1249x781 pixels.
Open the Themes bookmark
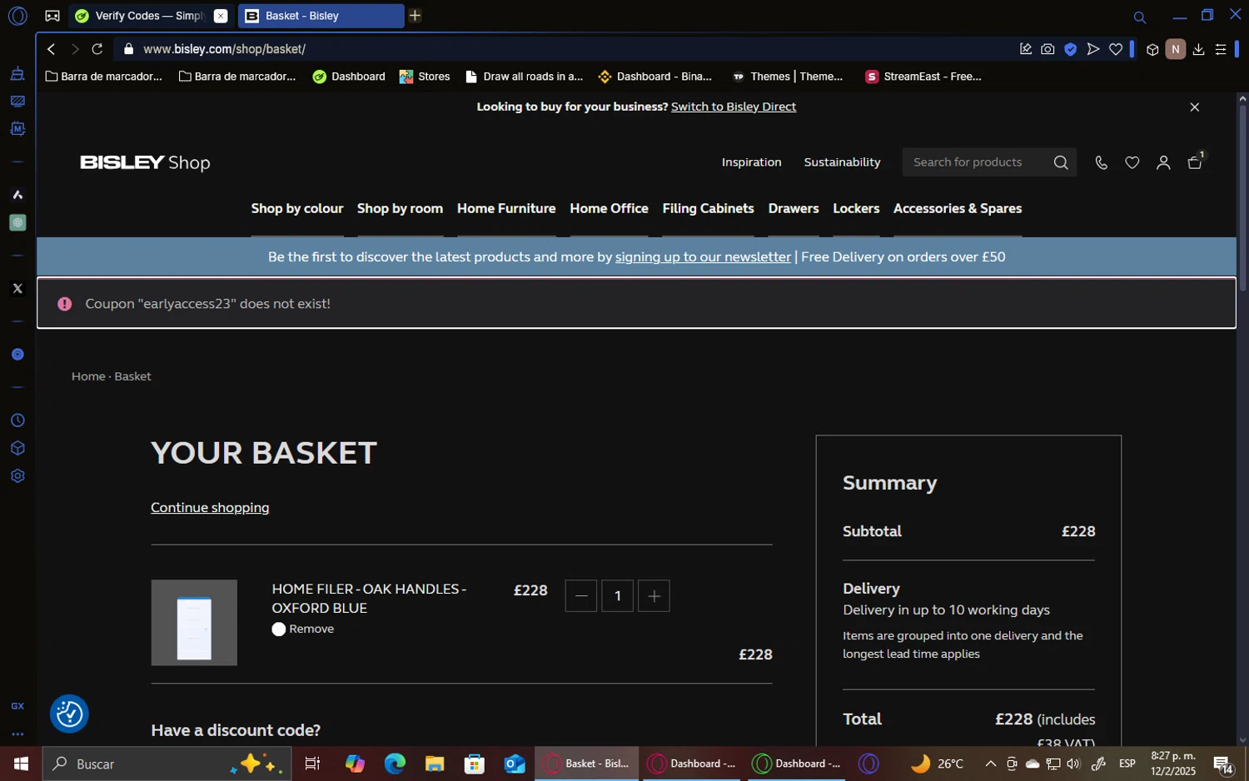tap(788, 77)
